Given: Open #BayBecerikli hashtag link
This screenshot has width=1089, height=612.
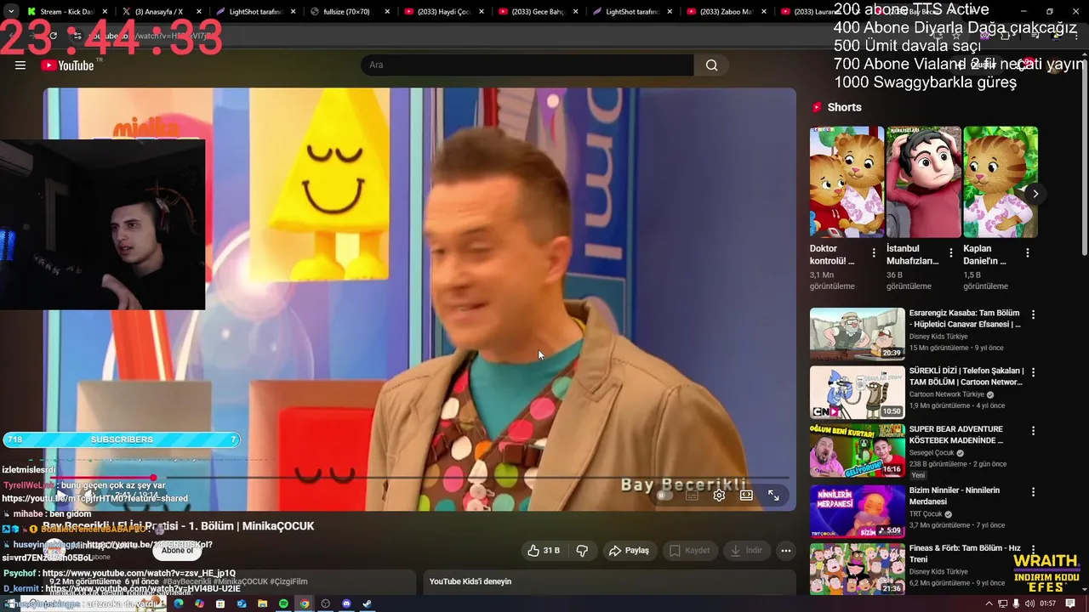Looking at the screenshot, I should pos(188,581).
